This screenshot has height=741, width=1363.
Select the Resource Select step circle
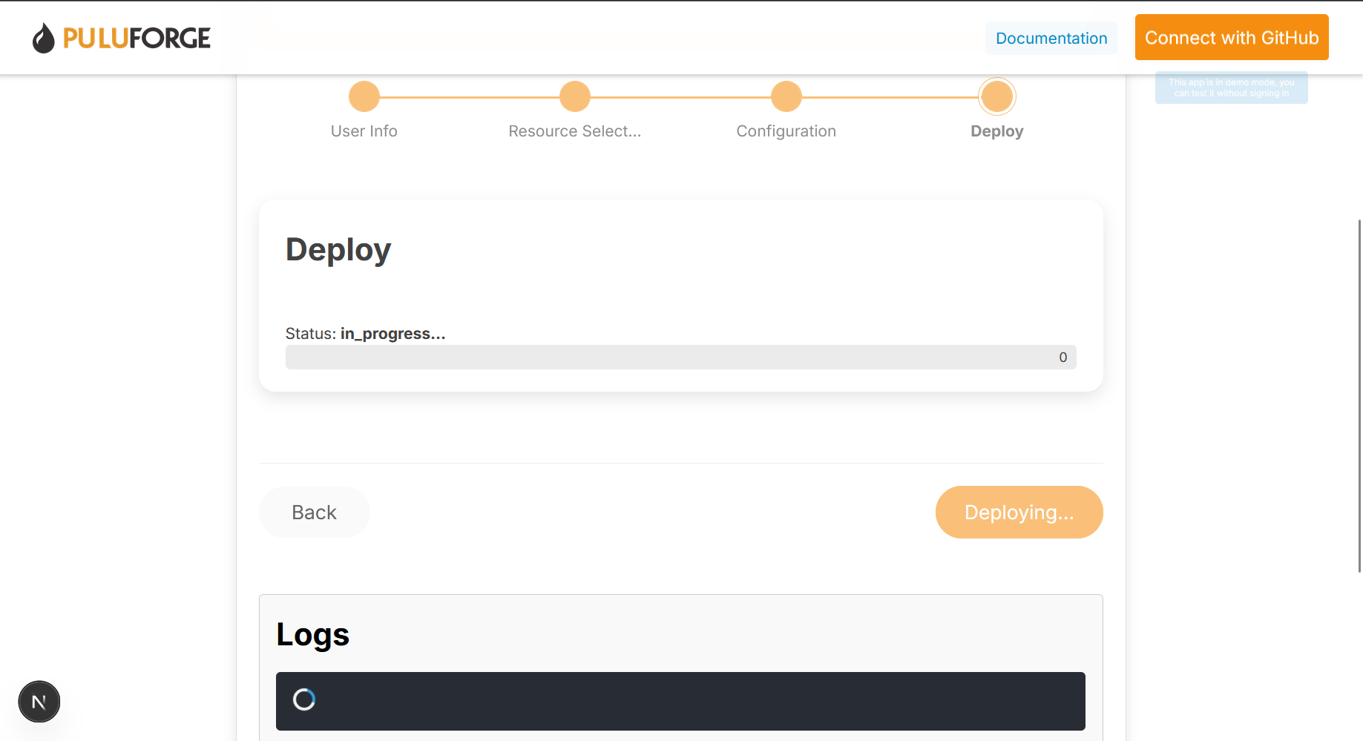click(x=575, y=96)
